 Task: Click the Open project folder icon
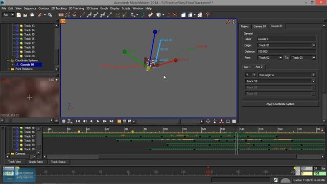25,15
